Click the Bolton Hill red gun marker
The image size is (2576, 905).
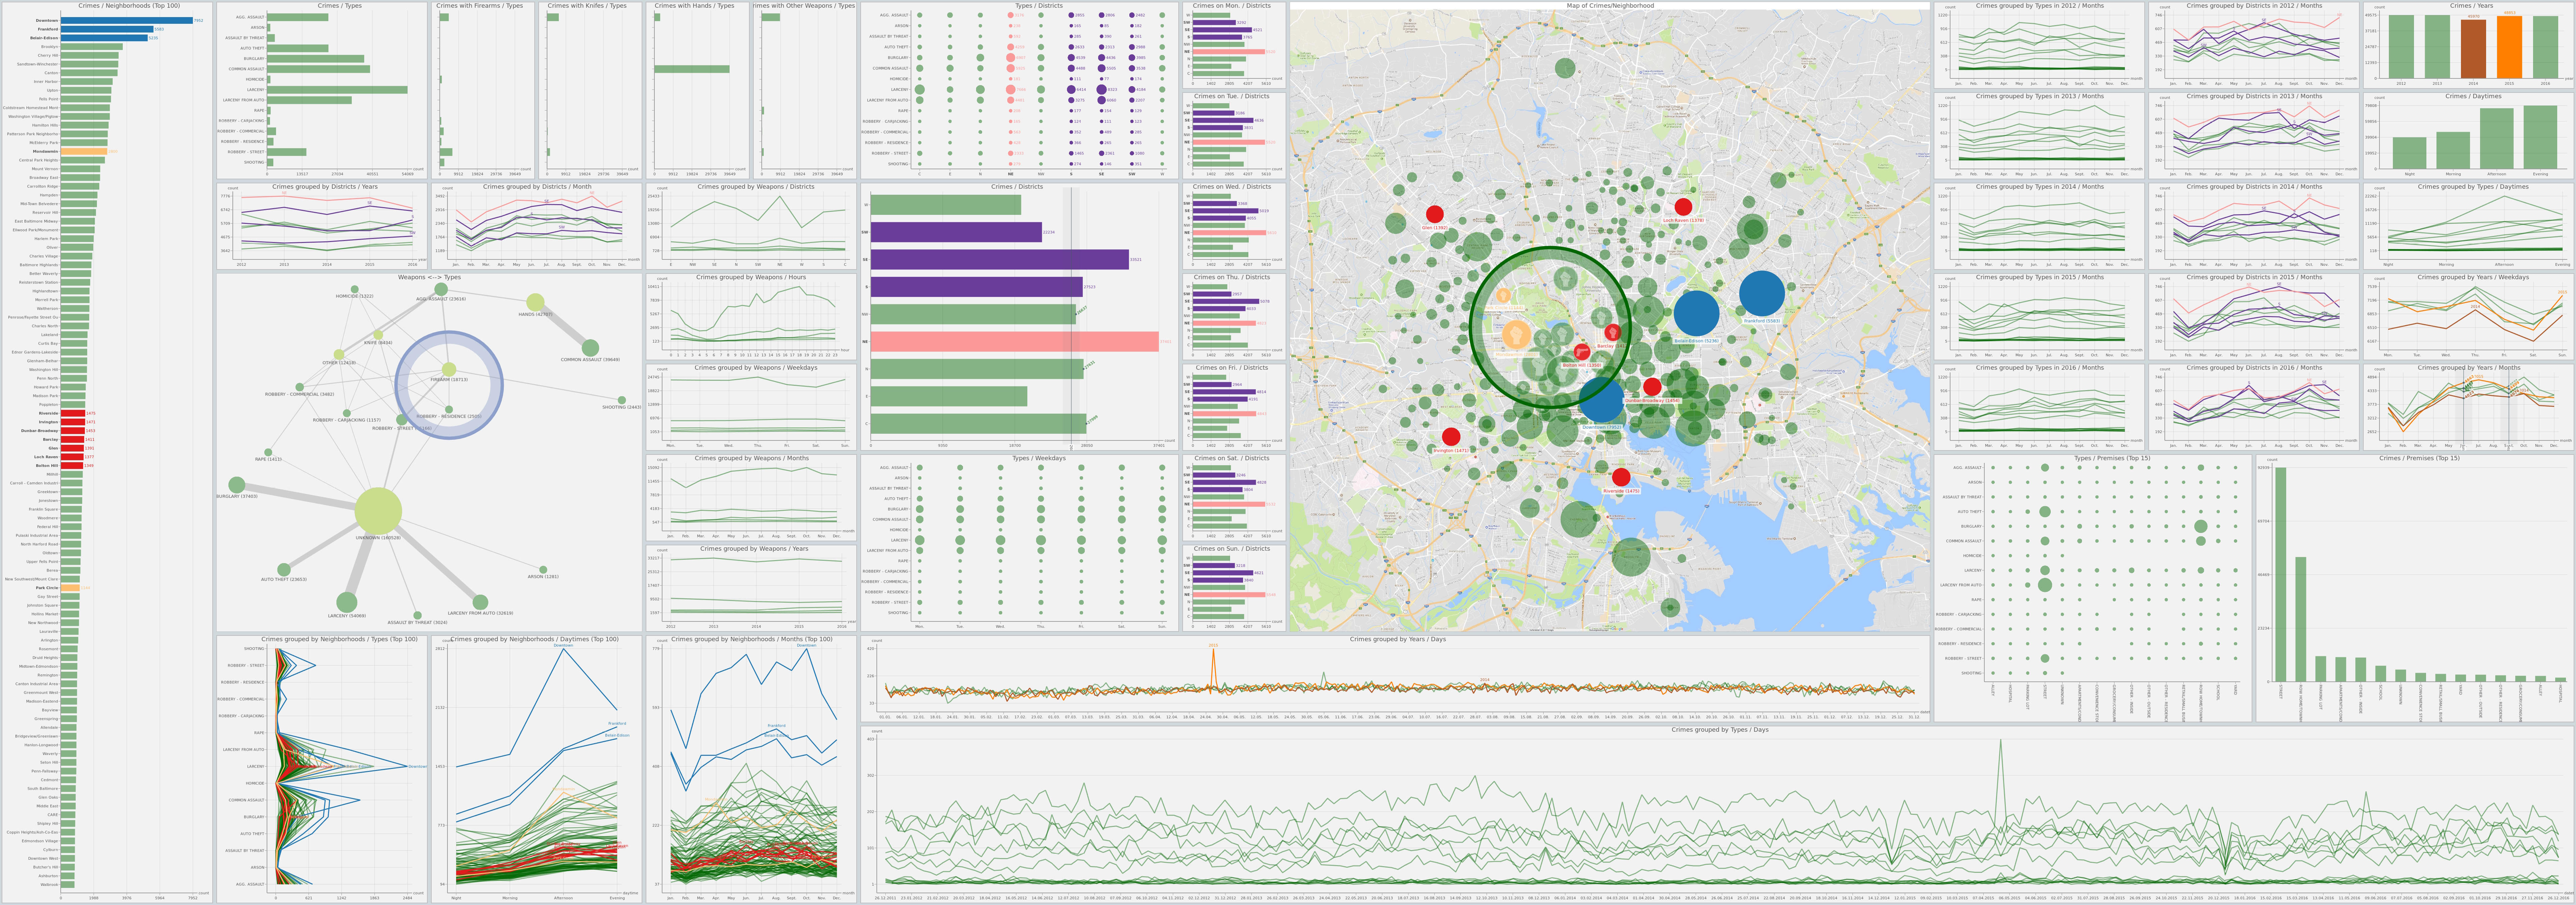[1582, 352]
